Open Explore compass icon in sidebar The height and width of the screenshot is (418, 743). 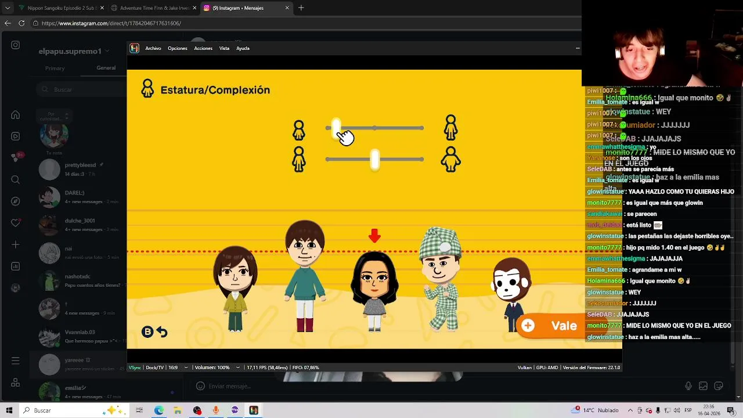16,201
